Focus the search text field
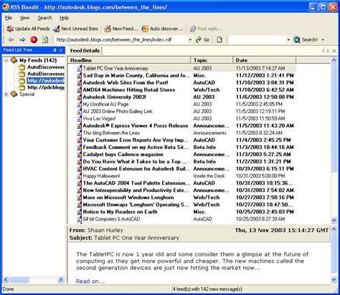 pos(258,39)
